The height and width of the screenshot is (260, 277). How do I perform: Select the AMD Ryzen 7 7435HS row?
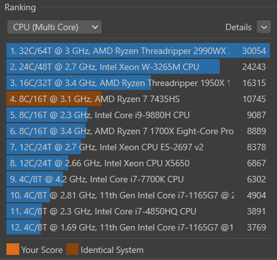[138, 99]
